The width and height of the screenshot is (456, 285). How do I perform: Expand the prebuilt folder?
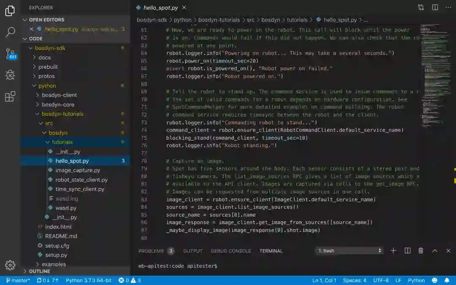tap(75, 67)
